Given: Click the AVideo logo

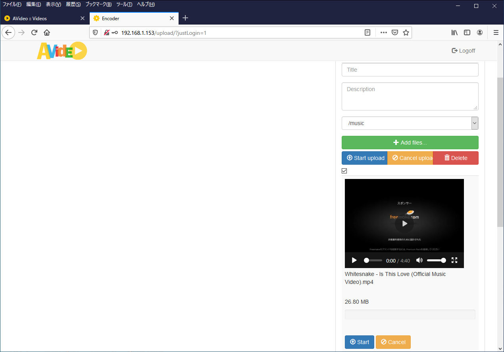Looking at the screenshot, I should 62,51.
